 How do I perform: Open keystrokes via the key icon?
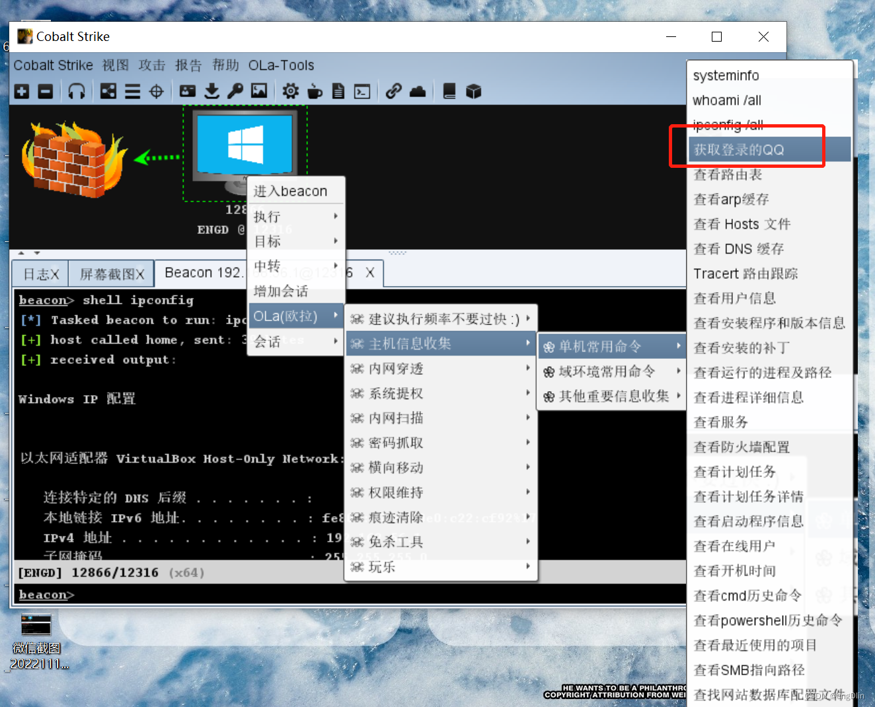(x=235, y=91)
